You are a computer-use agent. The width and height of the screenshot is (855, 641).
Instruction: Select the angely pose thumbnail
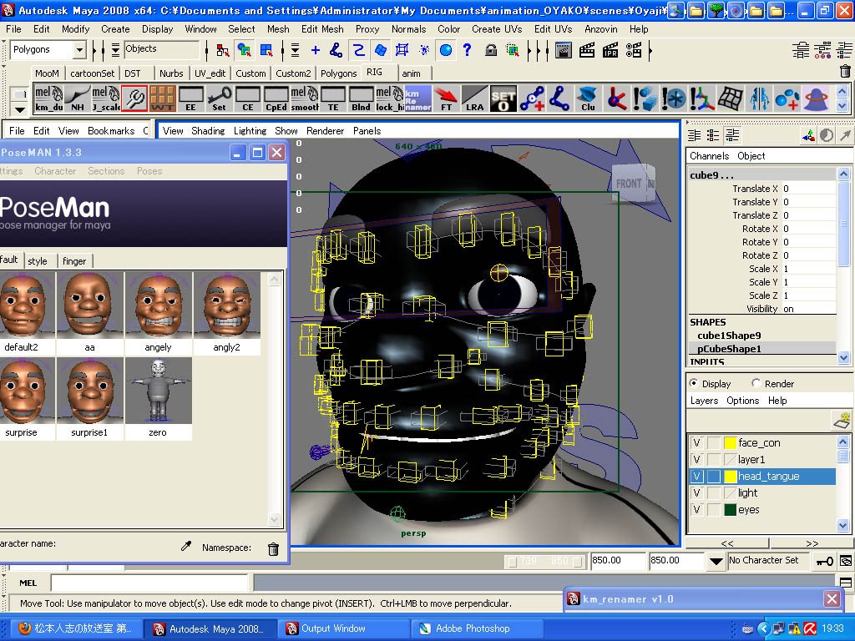coord(158,305)
